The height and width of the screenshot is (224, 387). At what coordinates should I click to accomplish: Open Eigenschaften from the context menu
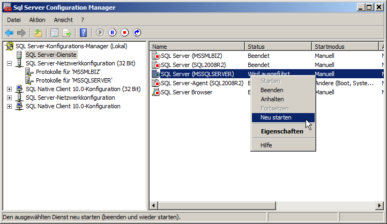pyautogui.click(x=283, y=131)
